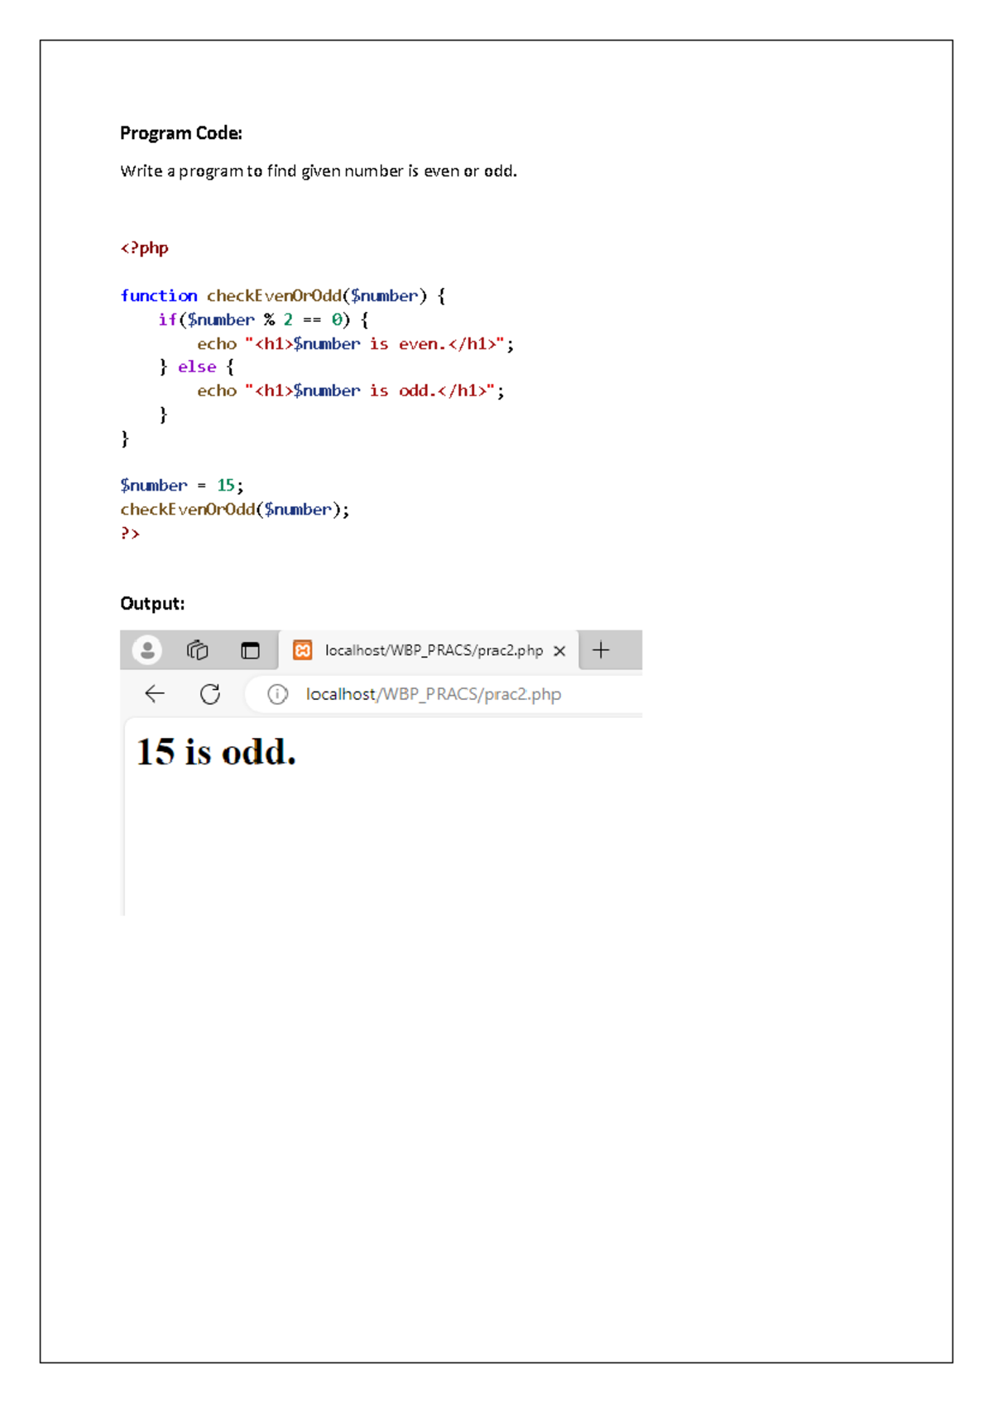Click the 'Write a program to find' sentence
The height and width of the screenshot is (1403, 993).
pos(319,171)
